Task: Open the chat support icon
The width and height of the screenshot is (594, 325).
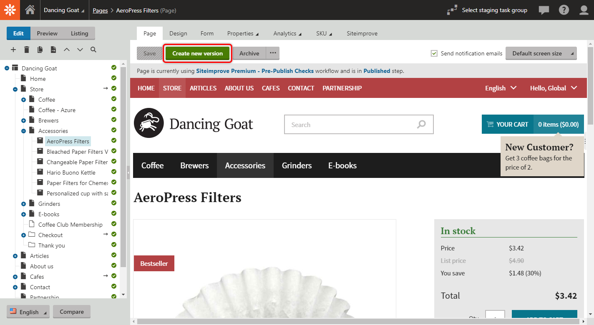Action: (x=544, y=10)
